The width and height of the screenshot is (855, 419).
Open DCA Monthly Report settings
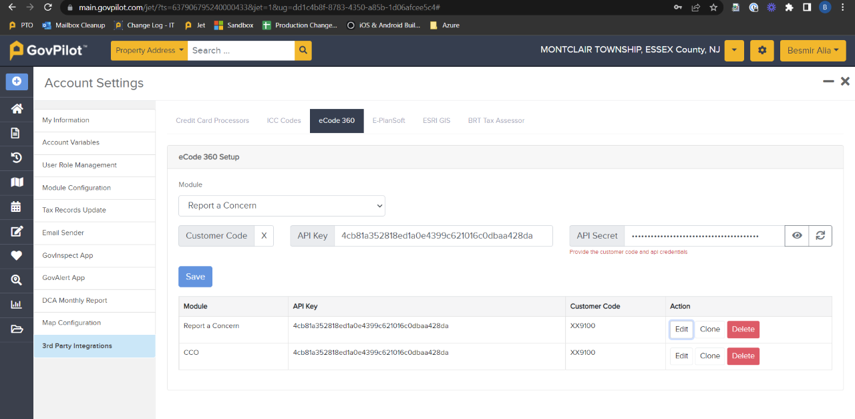pos(94,301)
